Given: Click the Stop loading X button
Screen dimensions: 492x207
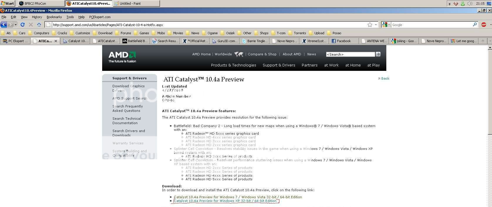Looking at the screenshot, I should [x=31, y=25].
